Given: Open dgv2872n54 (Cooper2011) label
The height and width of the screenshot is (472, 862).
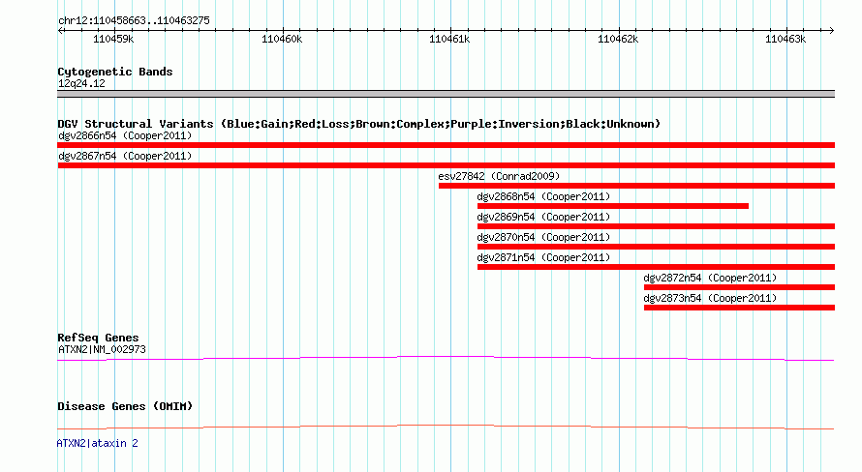Looking at the screenshot, I should point(710,278).
